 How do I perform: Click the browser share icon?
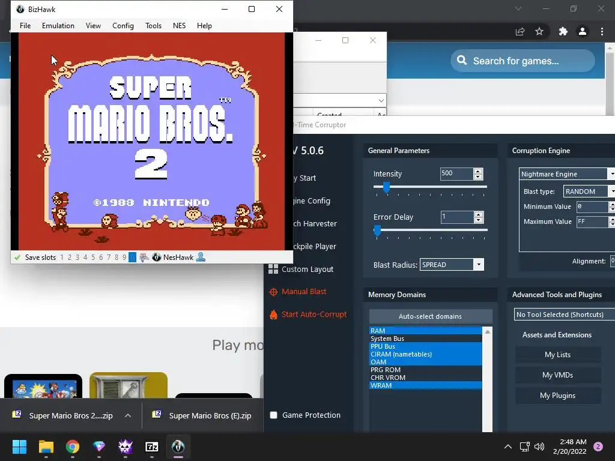pos(520,31)
